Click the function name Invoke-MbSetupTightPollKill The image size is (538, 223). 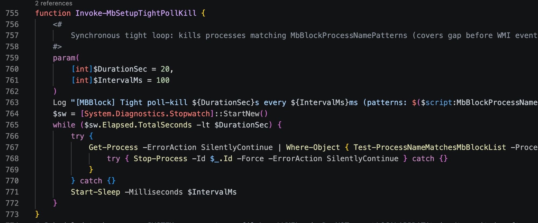pyautogui.click(x=136, y=13)
